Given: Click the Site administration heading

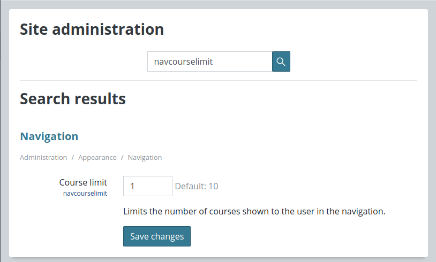Looking at the screenshot, I should (92, 29).
